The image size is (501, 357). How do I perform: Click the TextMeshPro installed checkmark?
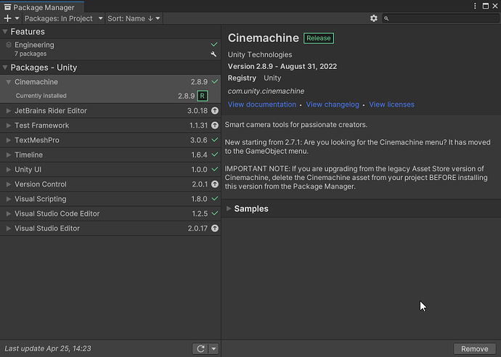[215, 140]
